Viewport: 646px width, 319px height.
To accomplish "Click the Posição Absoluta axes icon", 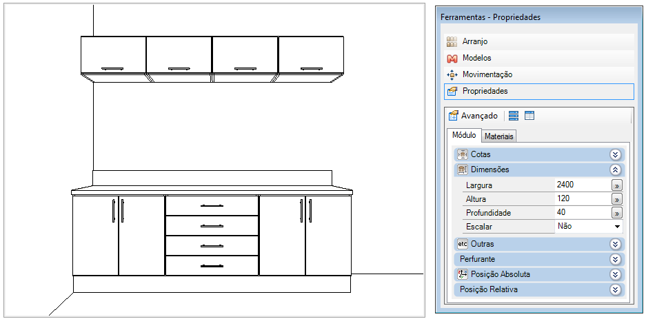I will point(463,274).
